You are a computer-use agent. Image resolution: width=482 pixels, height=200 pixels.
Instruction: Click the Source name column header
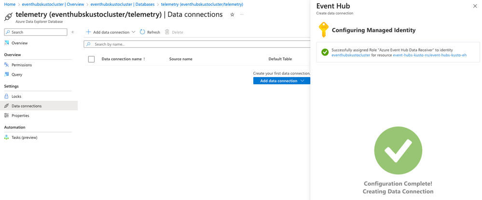pyautogui.click(x=181, y=59)
